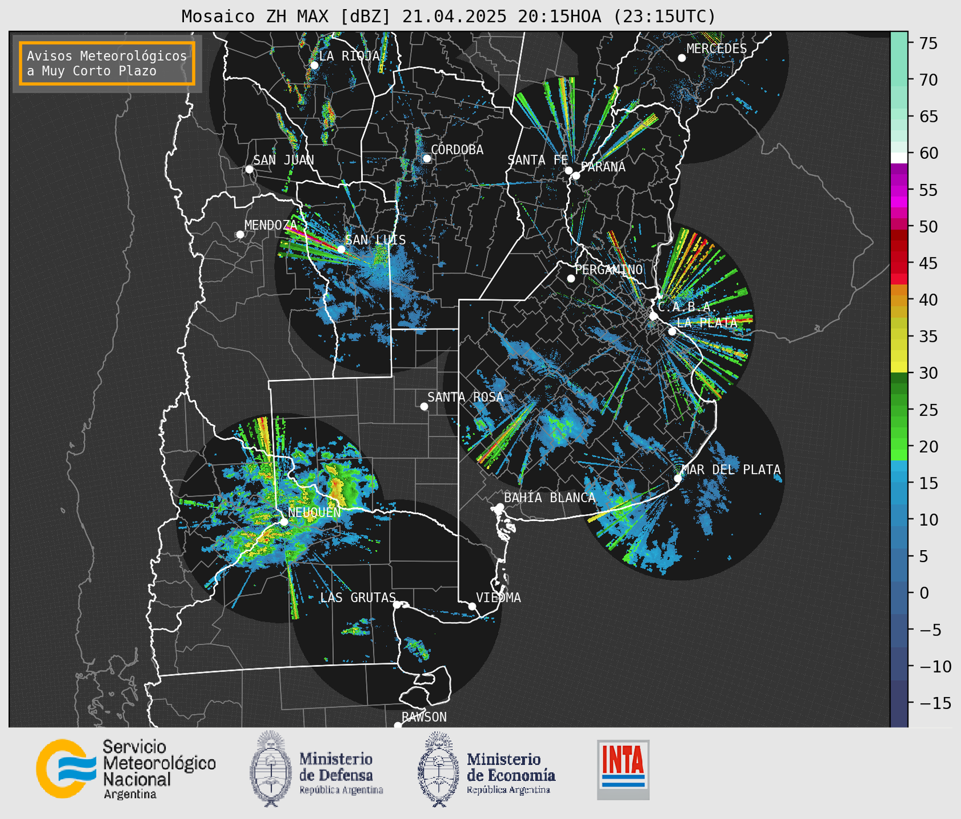Click the RAWSON city dot

pyautogui.click(x=398, y=725)
